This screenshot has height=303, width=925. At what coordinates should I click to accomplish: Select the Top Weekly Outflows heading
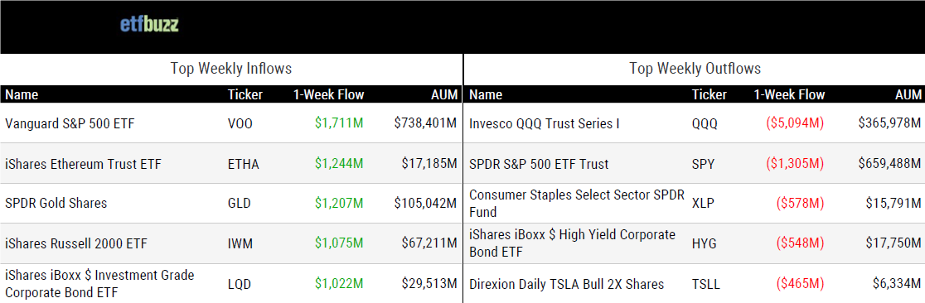coord(695,69)
